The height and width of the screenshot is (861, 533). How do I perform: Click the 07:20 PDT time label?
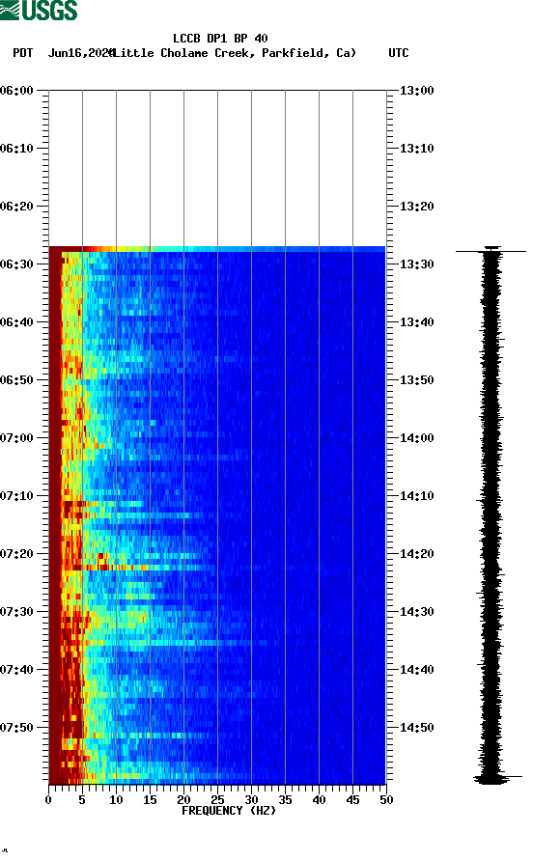[x=16, y=553]
